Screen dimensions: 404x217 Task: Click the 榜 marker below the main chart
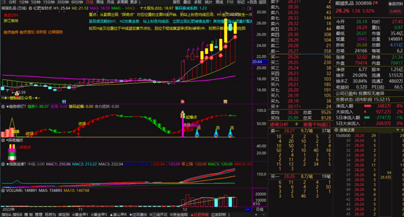(225, 102)
